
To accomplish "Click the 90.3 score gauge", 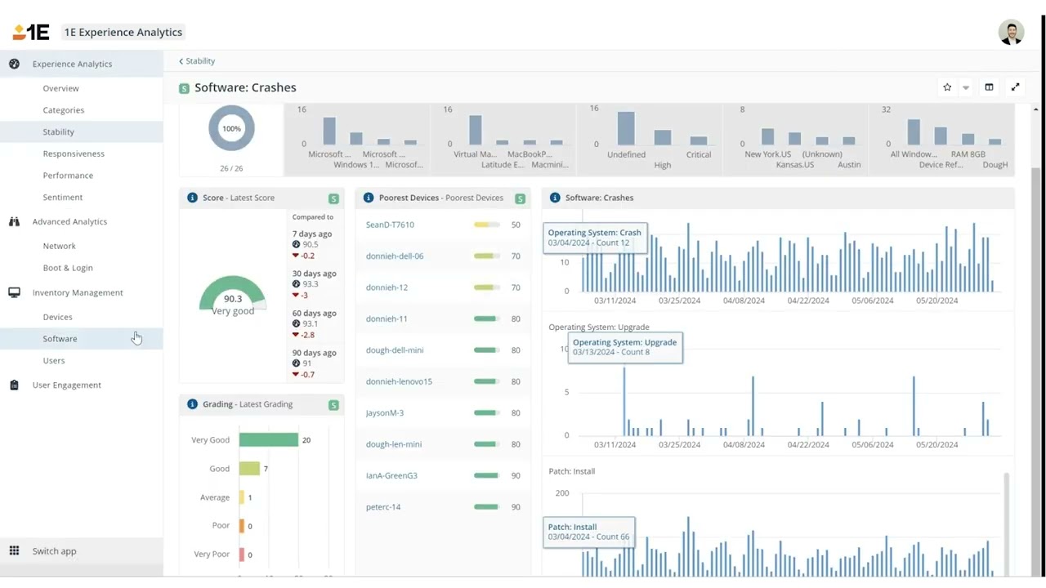I will [233, 294].
